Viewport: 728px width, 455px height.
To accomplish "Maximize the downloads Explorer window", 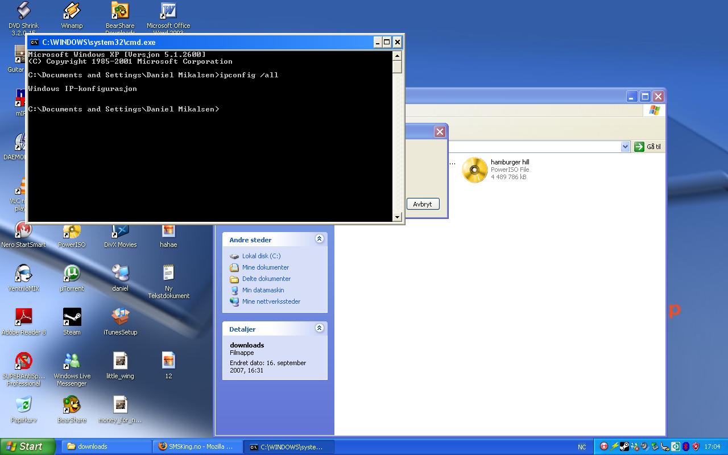I will point(645,97).
